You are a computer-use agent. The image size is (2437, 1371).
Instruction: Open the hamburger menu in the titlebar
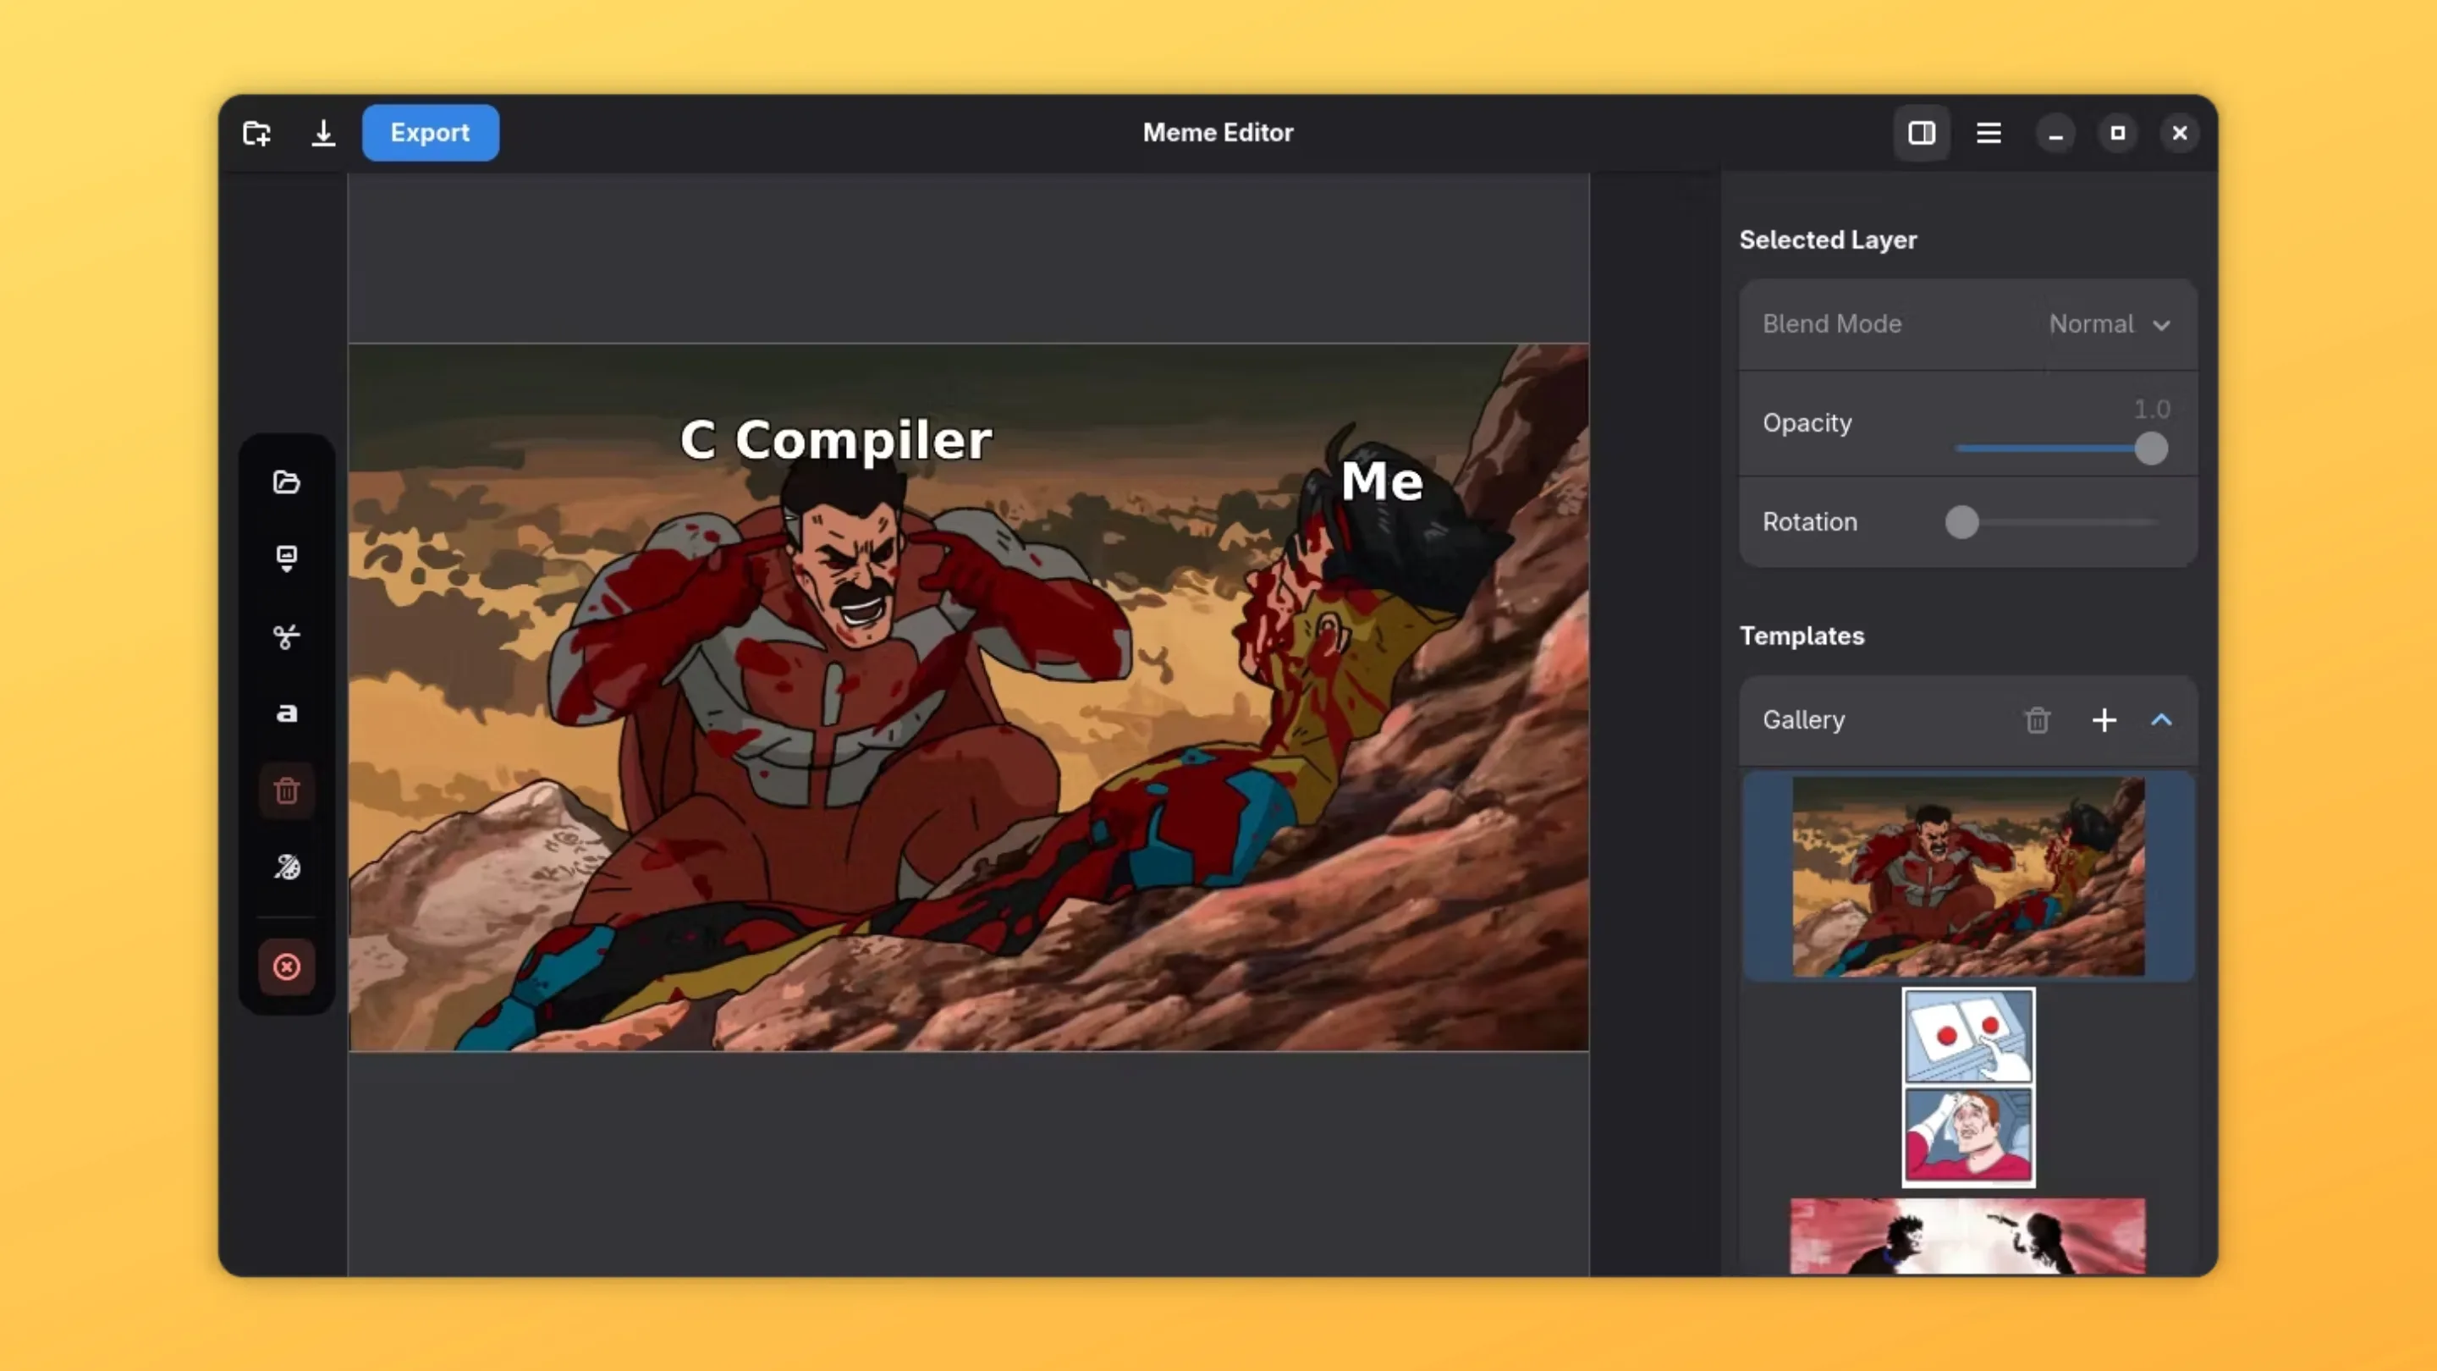tap(1989, 133)
